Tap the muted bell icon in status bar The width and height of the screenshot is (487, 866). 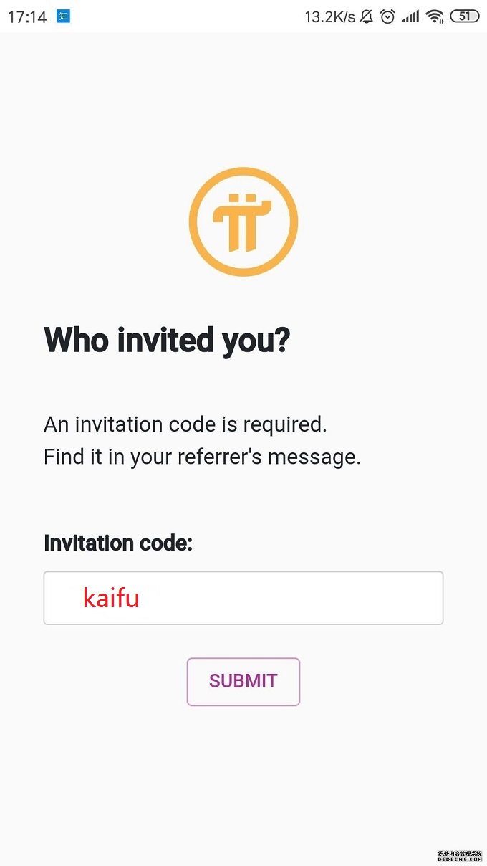coord(367,16)
